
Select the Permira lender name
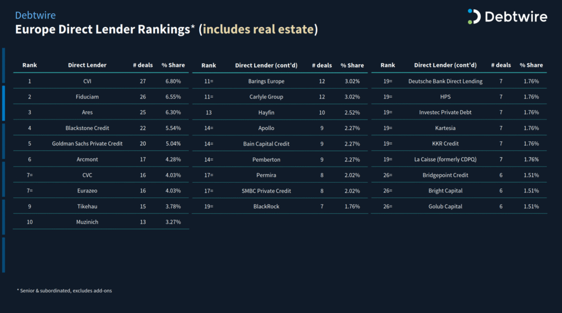coord(266,175)
